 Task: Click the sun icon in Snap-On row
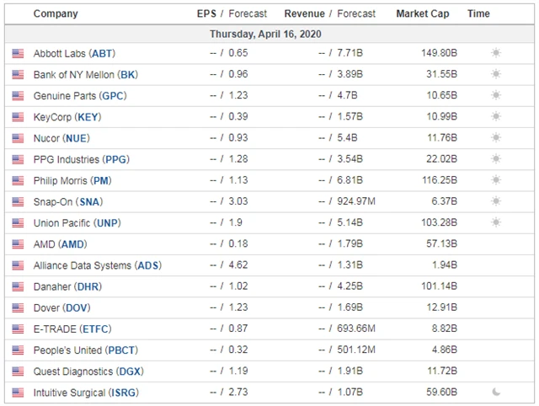[x=496, y=201]
